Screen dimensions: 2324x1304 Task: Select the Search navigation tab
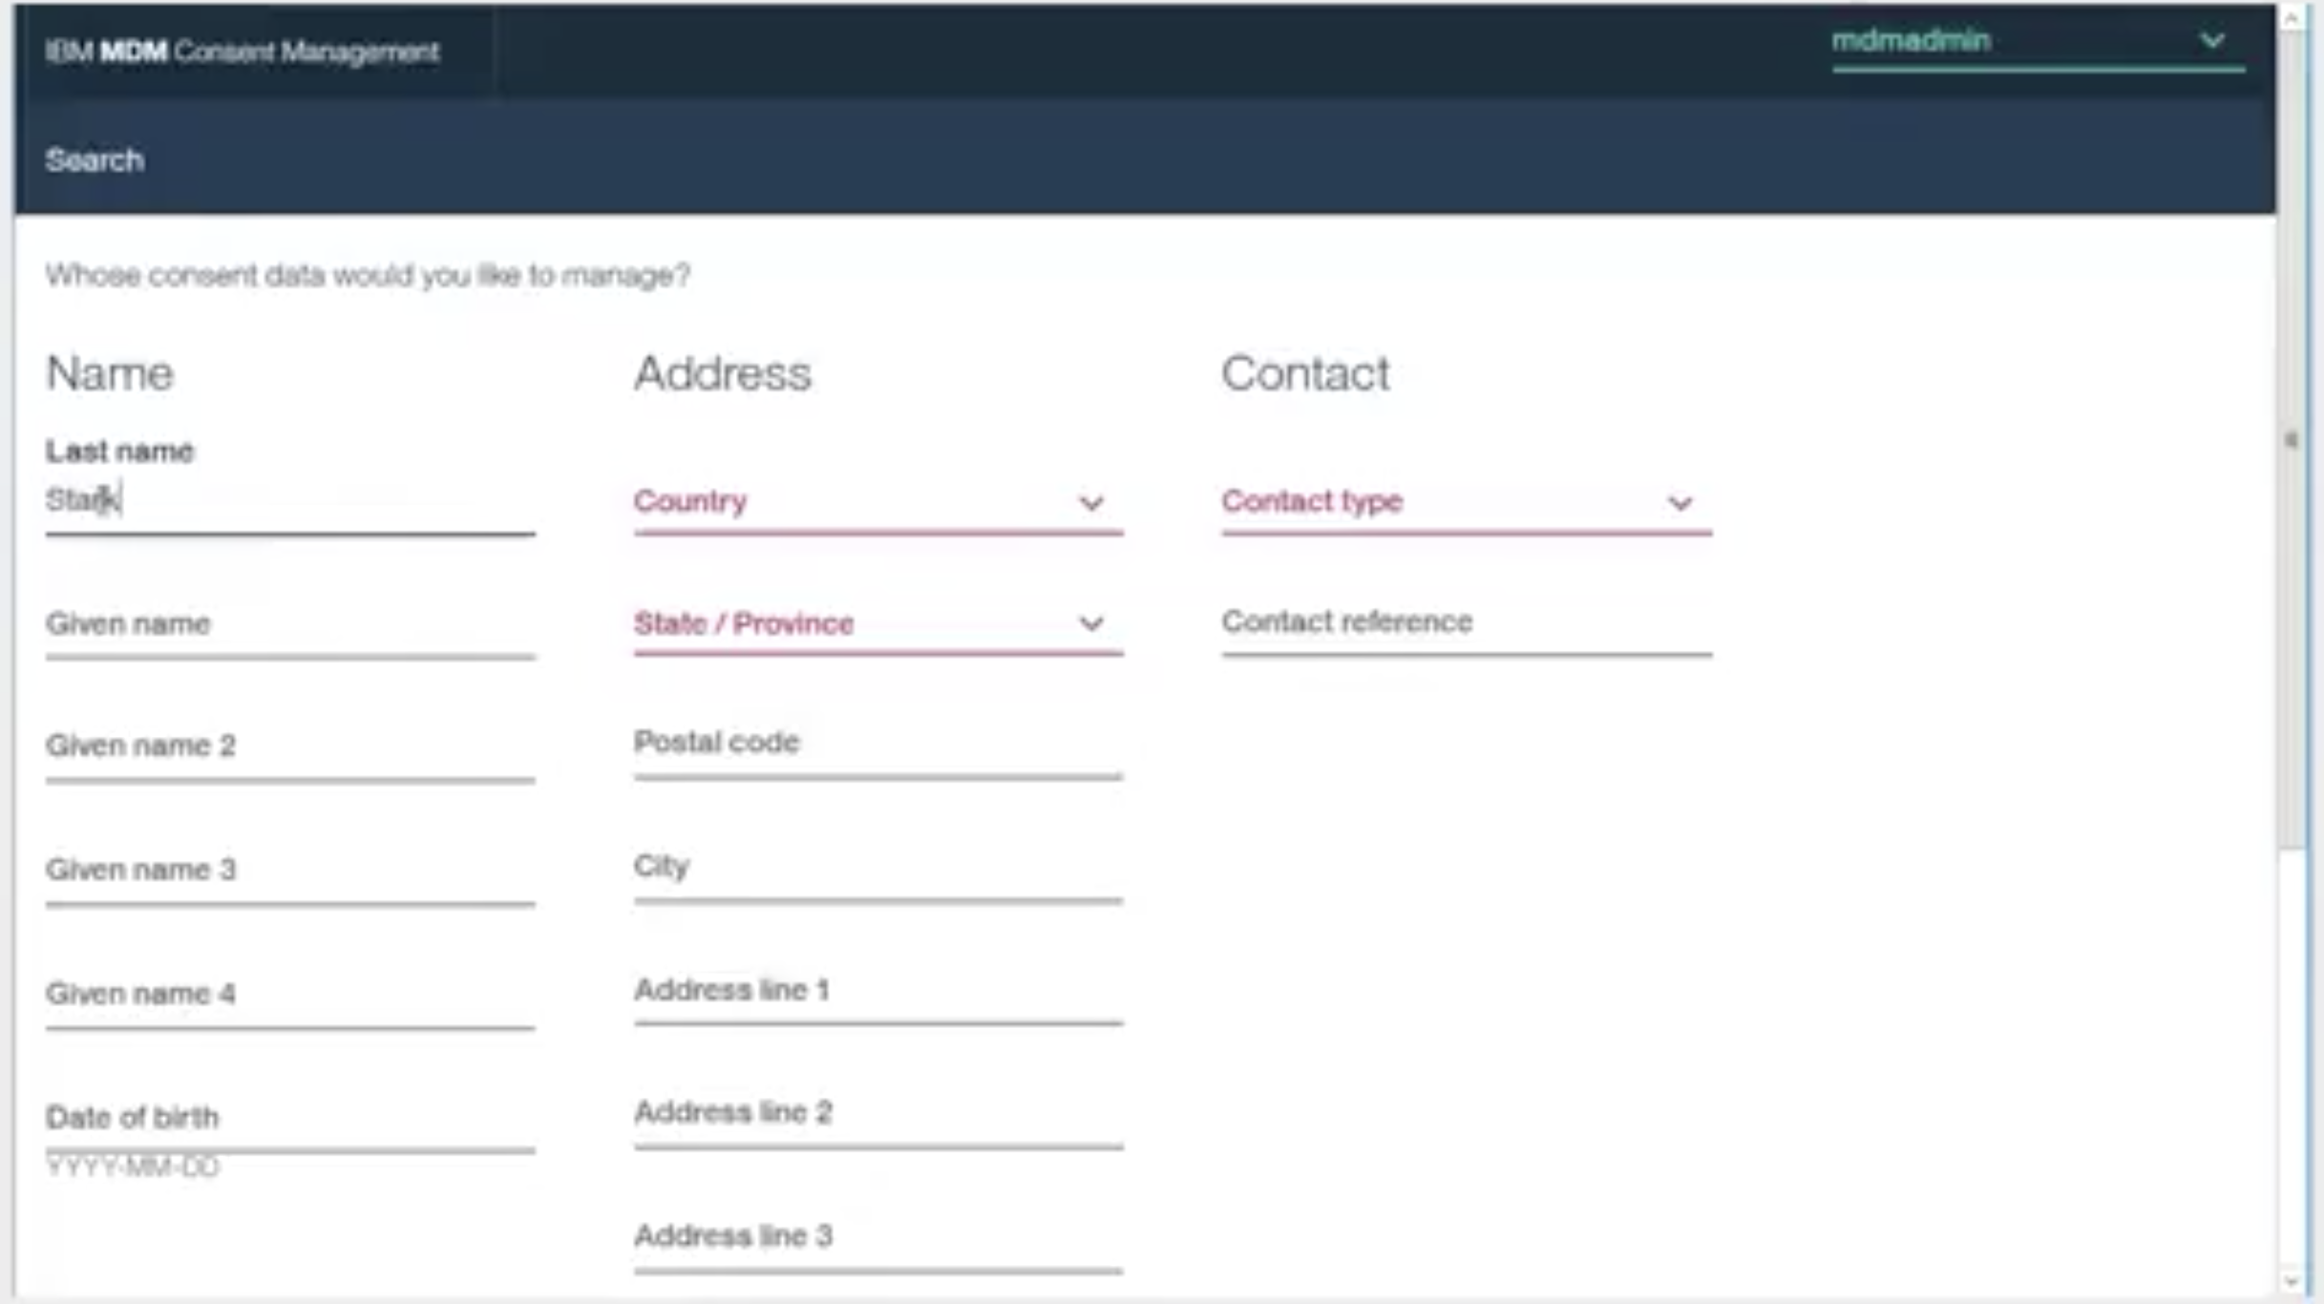coord(94,159)
